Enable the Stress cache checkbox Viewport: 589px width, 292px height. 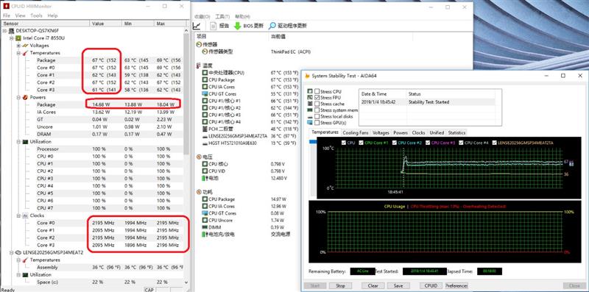[317, 104]
